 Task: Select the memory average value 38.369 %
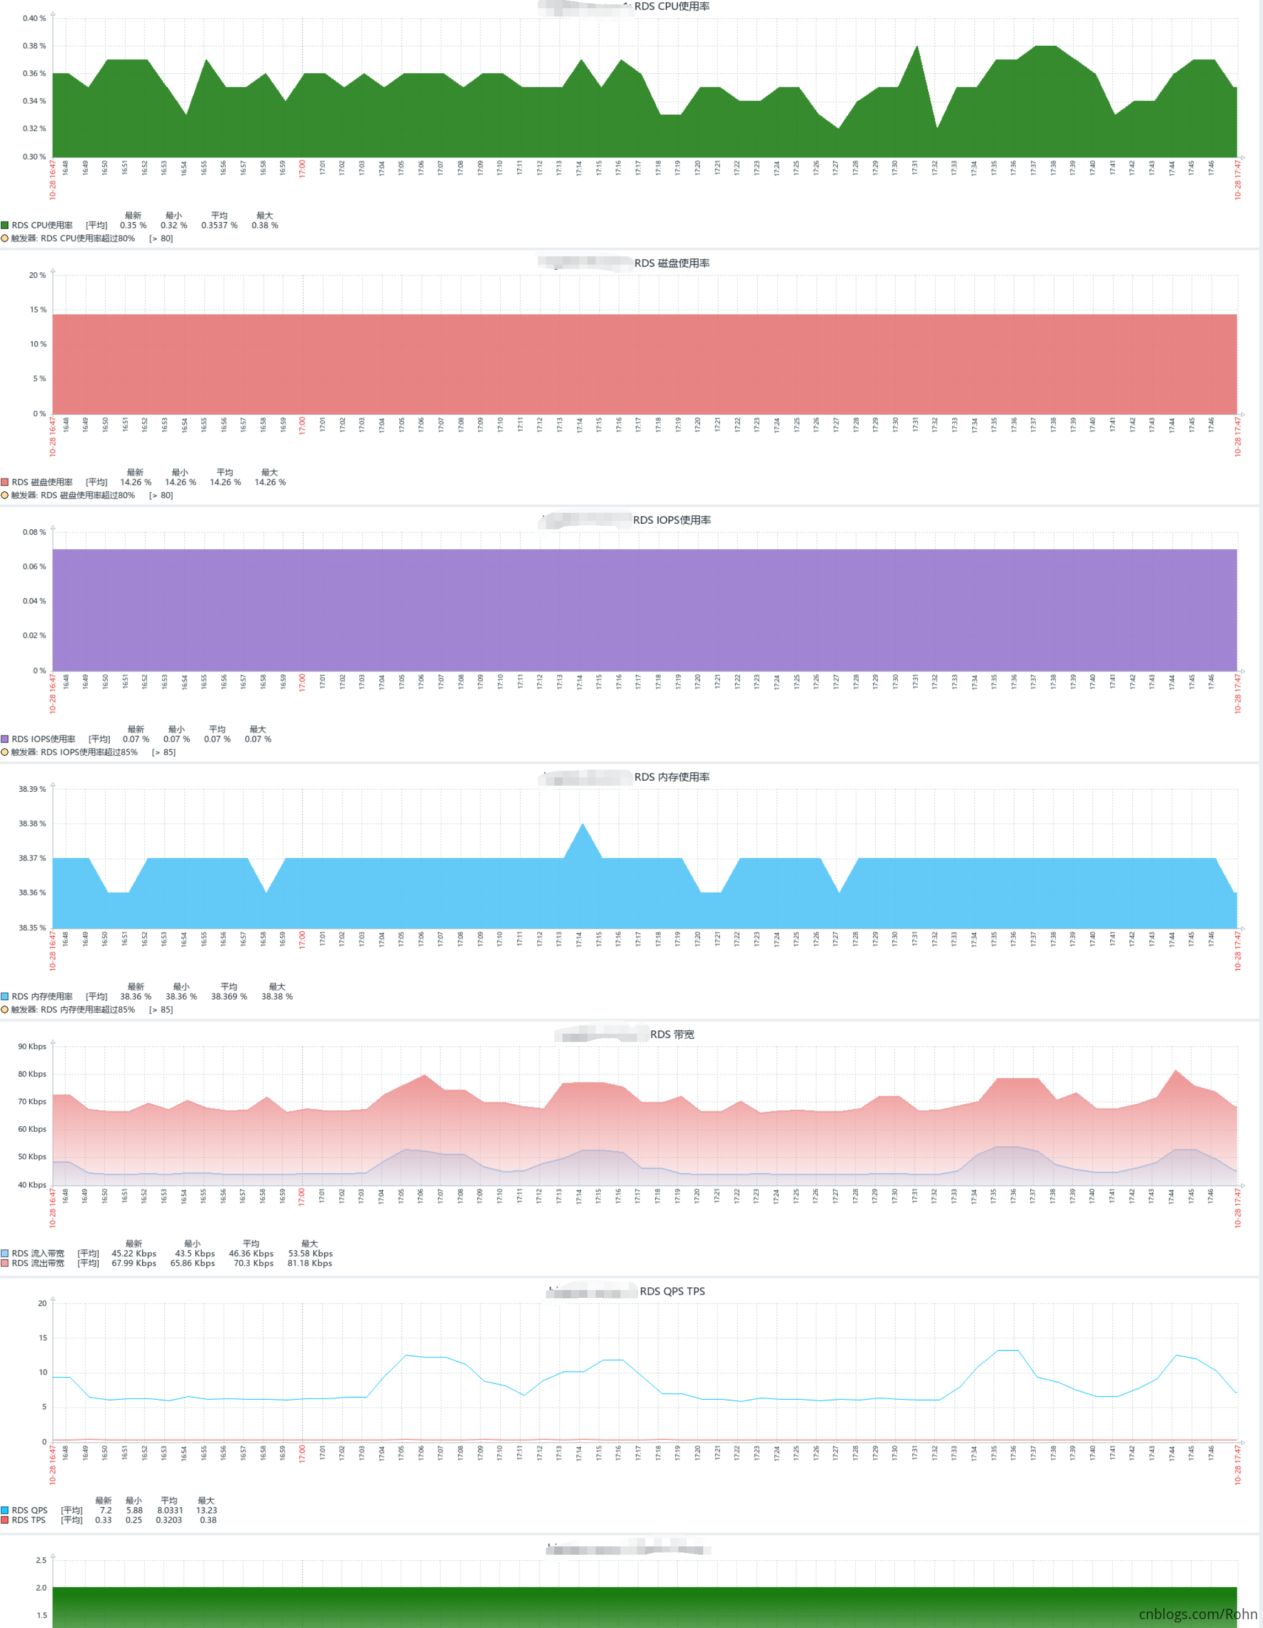(229, 997)
